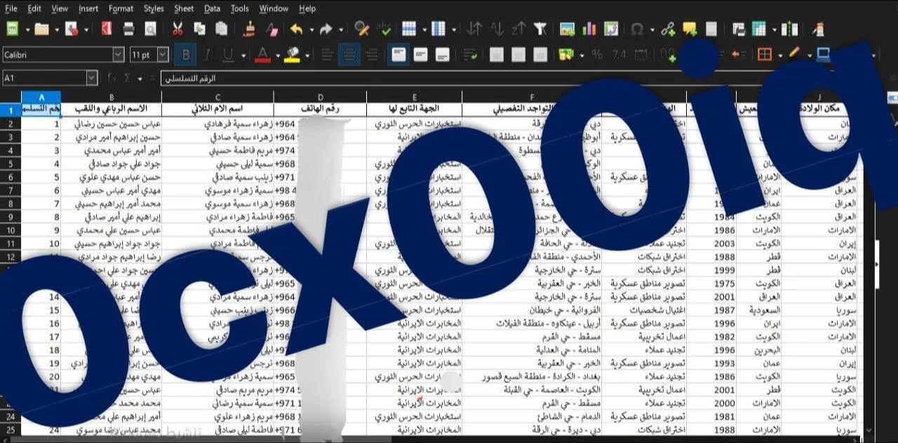Toggle Center Horizontally alignment
Viewport: 898px width, 443px height.
point(349,54)
